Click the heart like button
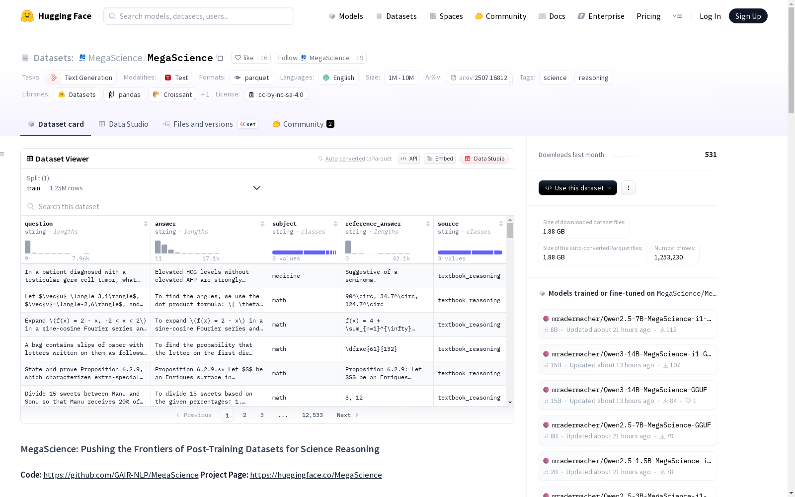Screen dimensions: 795x497 244,58
